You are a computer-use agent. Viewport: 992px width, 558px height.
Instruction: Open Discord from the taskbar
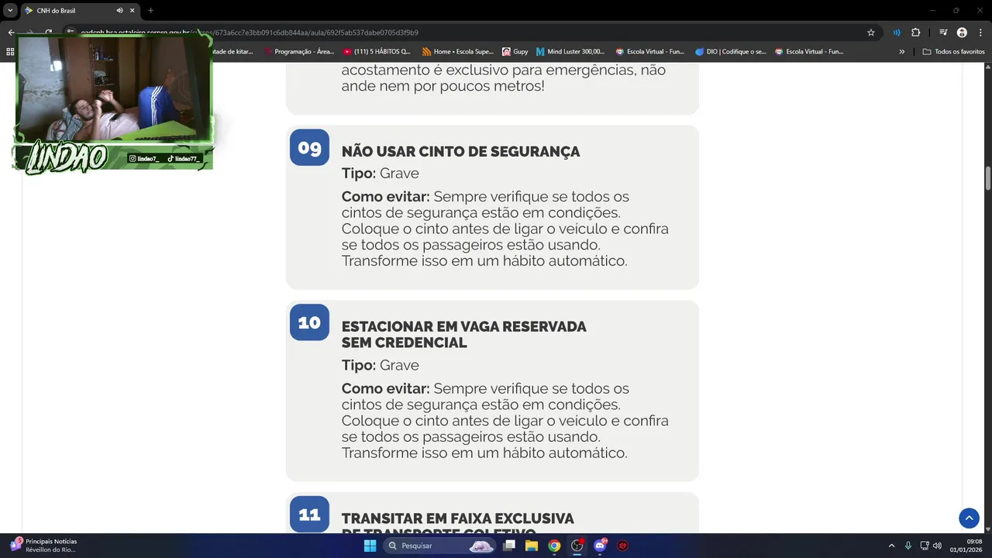point(600,546)
